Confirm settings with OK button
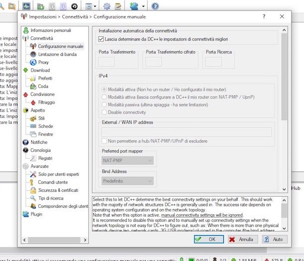304x261 pixels. pos(209,239)
